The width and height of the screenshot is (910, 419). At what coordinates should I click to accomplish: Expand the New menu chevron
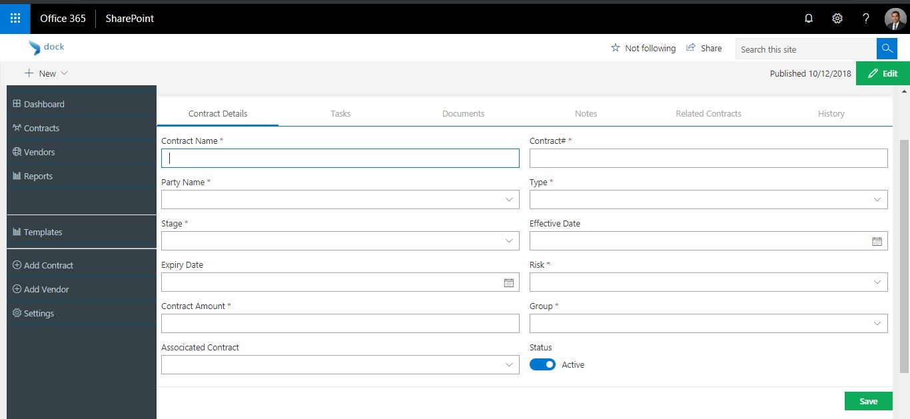65,73
